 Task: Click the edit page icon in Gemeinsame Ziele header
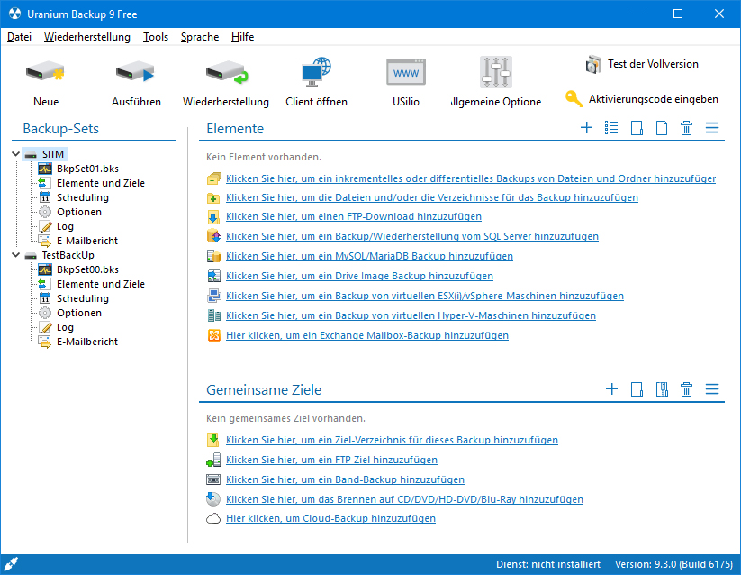coord(637,389)
